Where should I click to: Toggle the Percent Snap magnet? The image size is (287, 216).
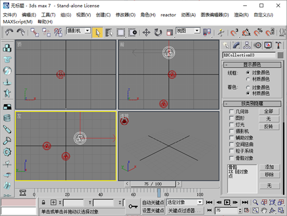[x=258, y=33]
